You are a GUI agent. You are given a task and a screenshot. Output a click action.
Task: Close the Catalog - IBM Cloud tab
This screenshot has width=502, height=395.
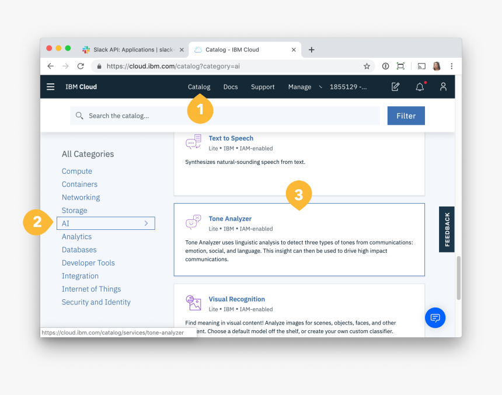point(294,50)
